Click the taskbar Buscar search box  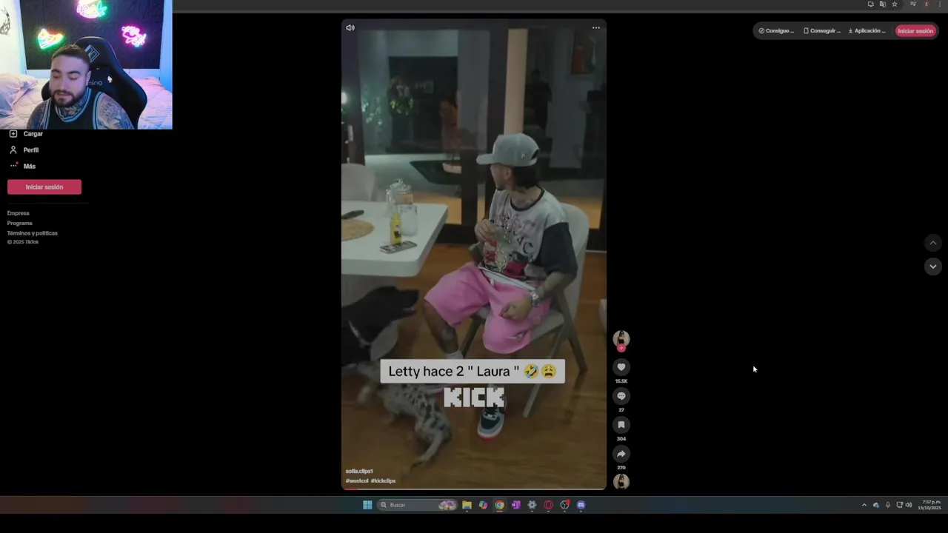pyautogui.click(x=418, y=505)
